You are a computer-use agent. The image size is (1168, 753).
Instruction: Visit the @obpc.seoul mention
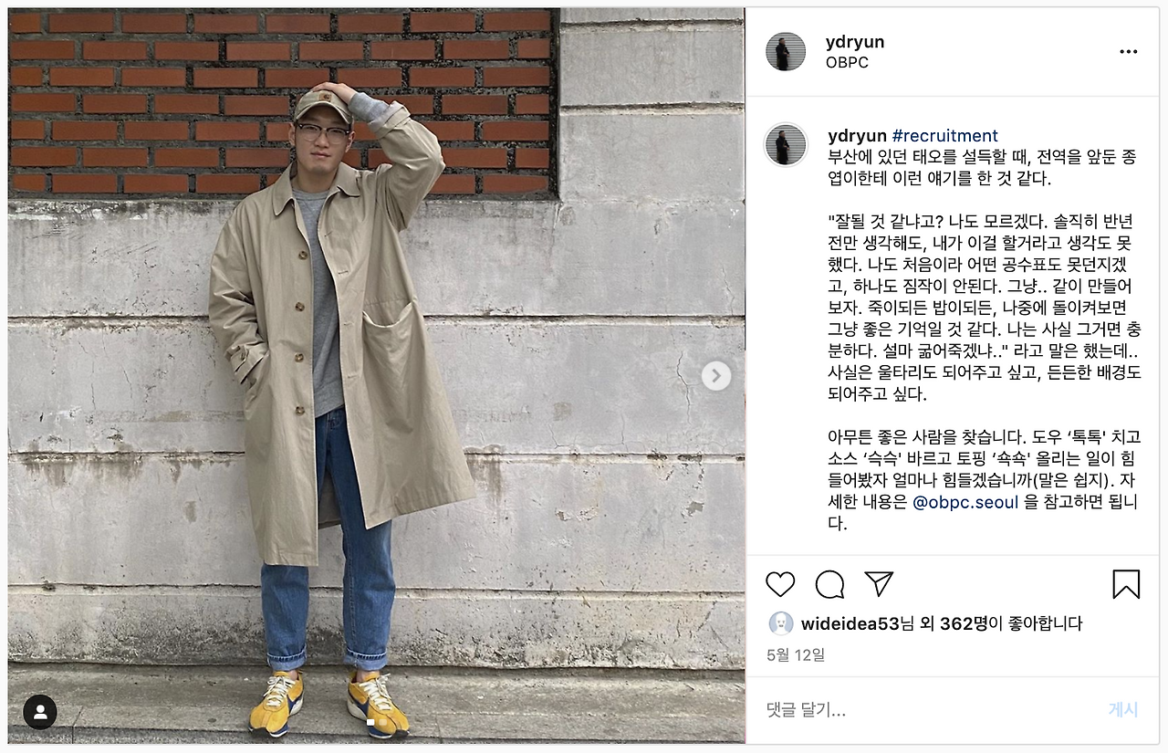coord(965,502)
